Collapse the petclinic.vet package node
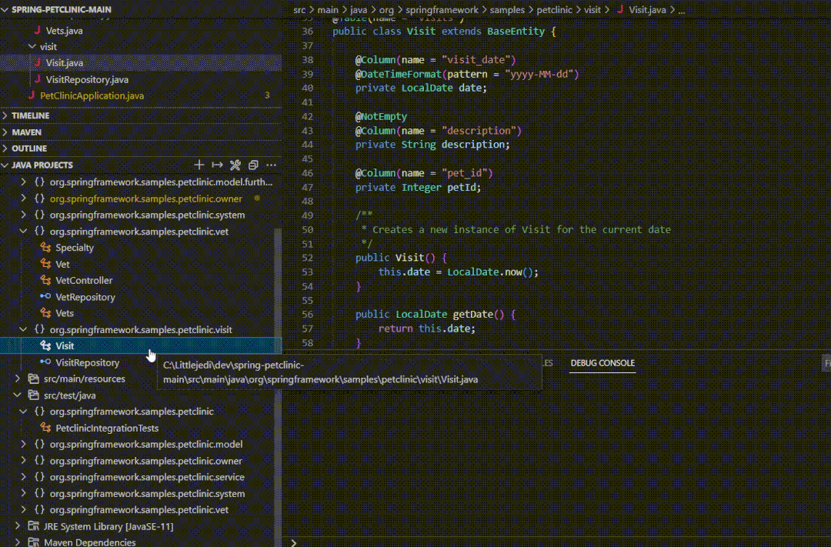Image resolution: width=831 pixels, height=547 pixels. pyautogui.click(x=23, y=232)
